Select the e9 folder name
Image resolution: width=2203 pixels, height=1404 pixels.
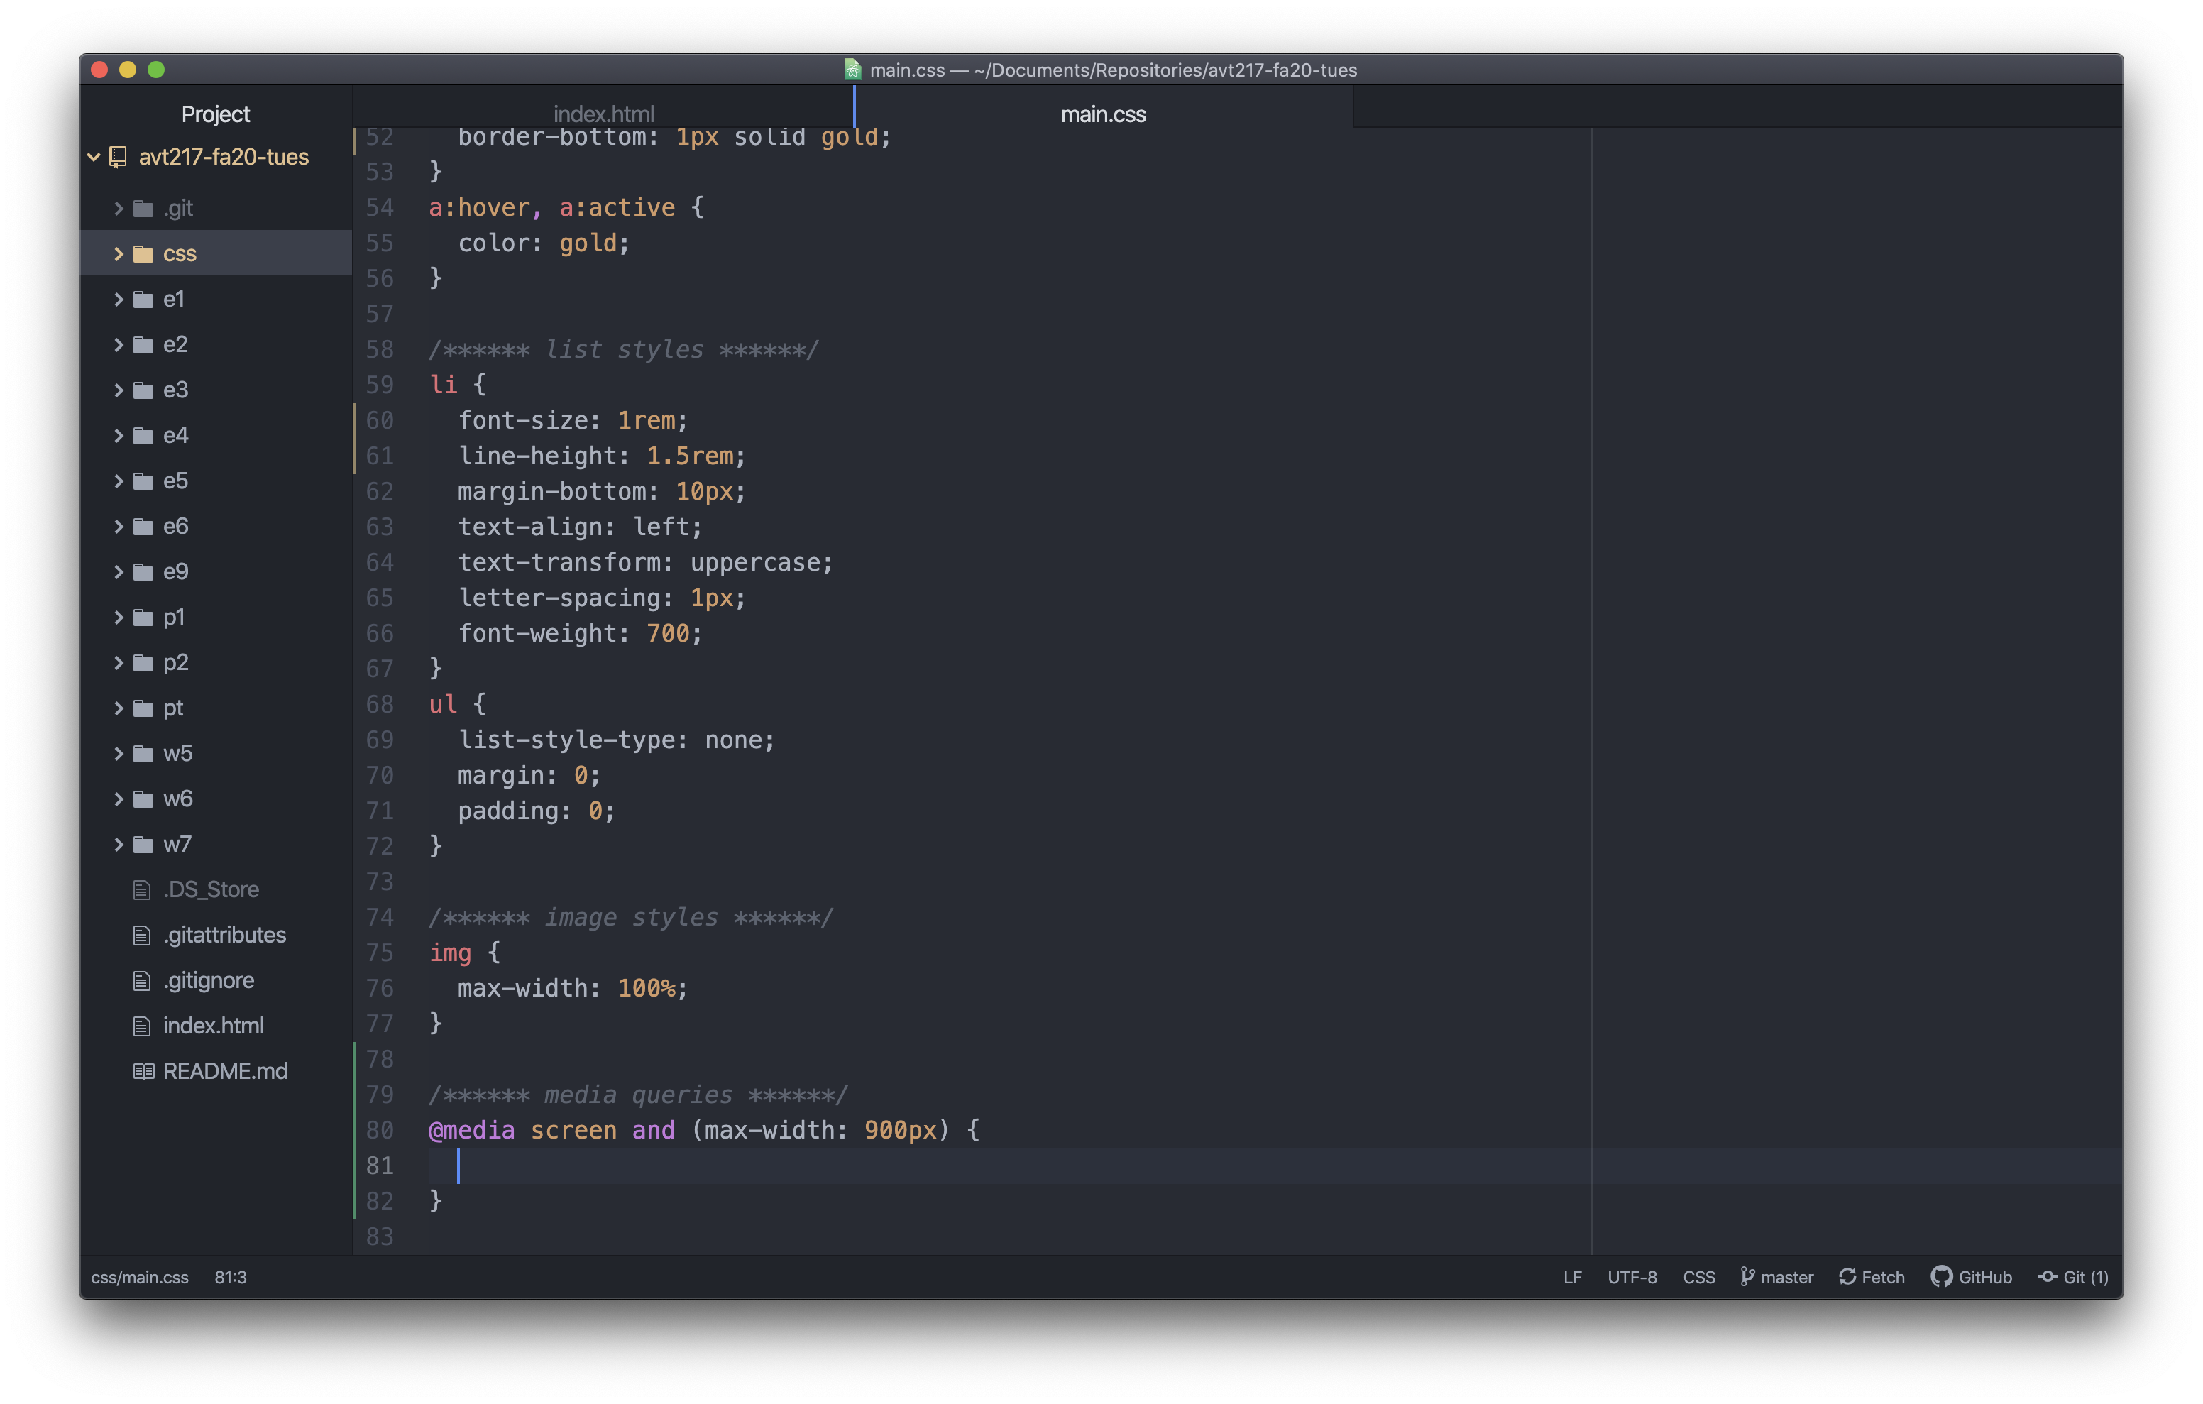(x=175, y=572)
